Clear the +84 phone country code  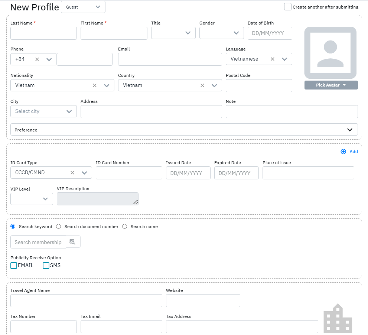tap(37, 59)
